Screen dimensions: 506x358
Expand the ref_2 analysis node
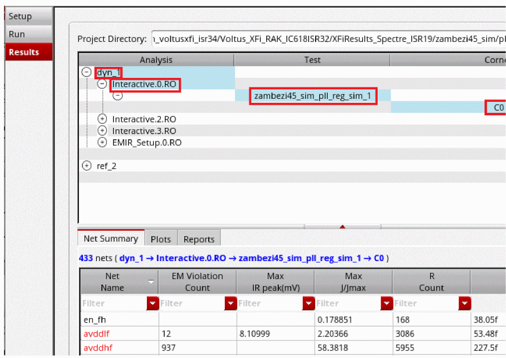(86, 166)
